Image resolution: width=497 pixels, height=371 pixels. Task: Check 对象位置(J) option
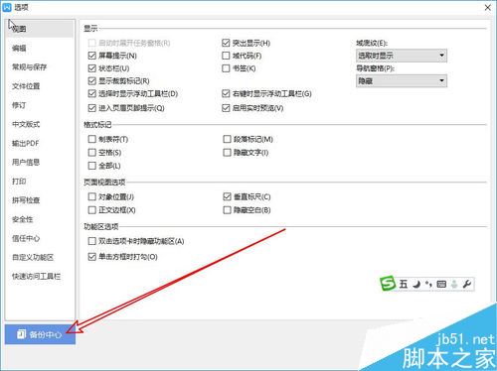[92, 196]
